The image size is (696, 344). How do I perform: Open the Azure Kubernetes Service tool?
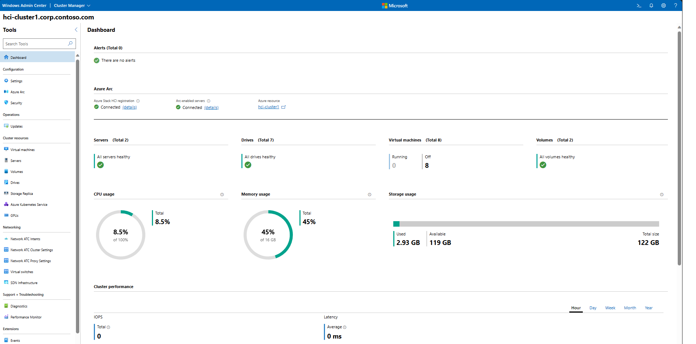point(28,204)
